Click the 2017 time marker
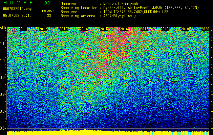Screen dimensions: 213x135 (144, 29)
